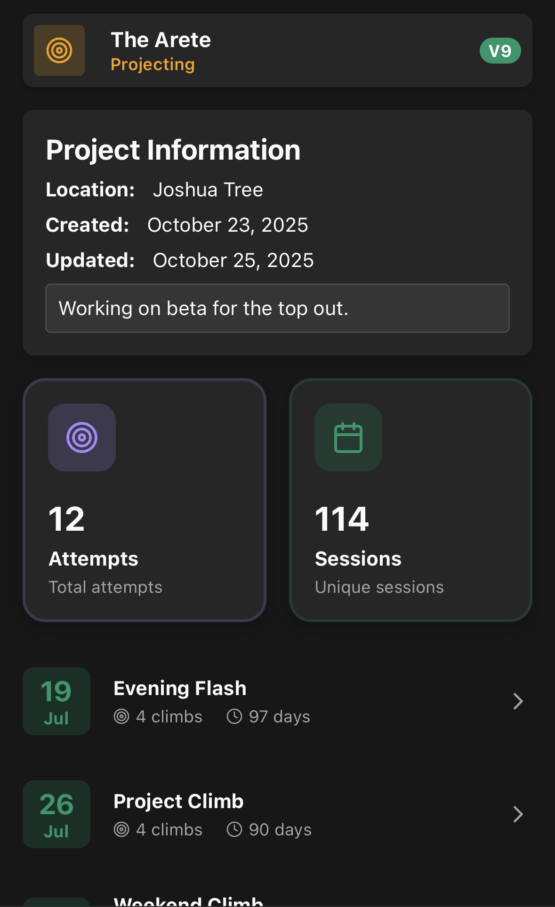Select the Evening Flash session title
This screenshot has height=907, width=555.
180,688
